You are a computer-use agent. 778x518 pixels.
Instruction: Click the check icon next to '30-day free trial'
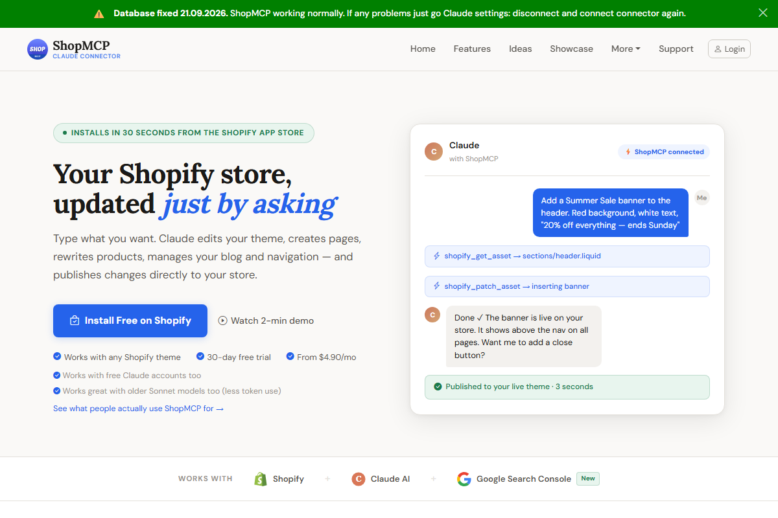pos(200,357)
